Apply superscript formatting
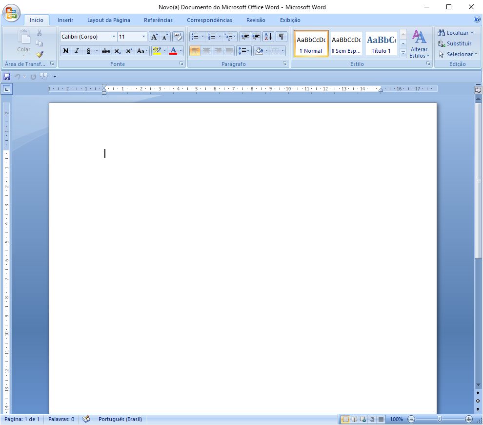 (129, 51)
